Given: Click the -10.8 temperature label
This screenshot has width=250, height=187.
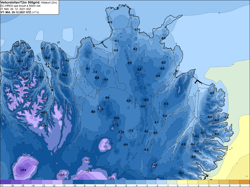Looking at the screenshot, I should 44,112.
